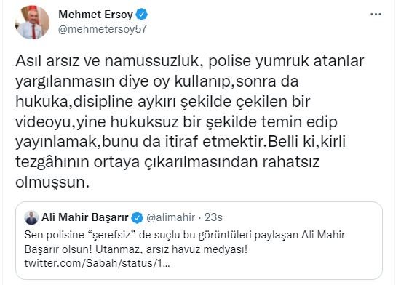401x285 pixels.
Task: Click the Mehmet Ersoy display name
Action: coord(95,15)
